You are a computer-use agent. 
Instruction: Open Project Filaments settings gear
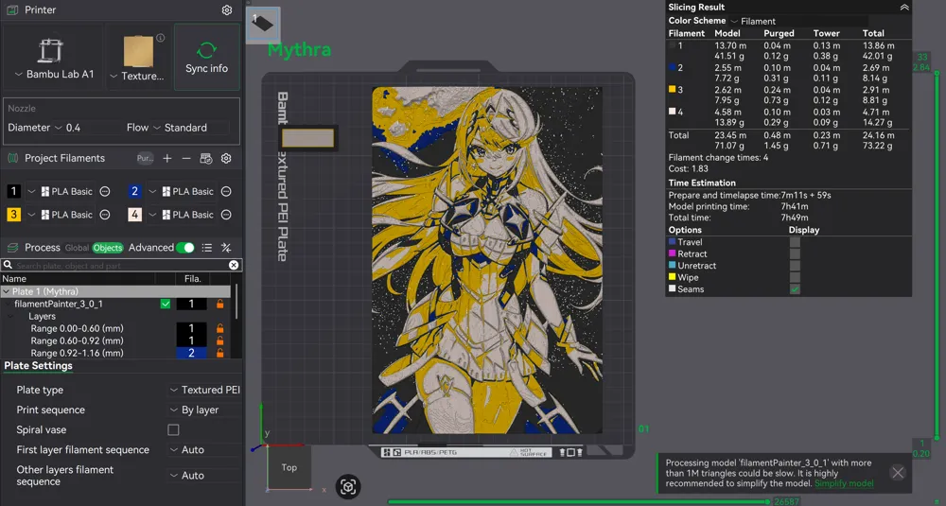226,158
